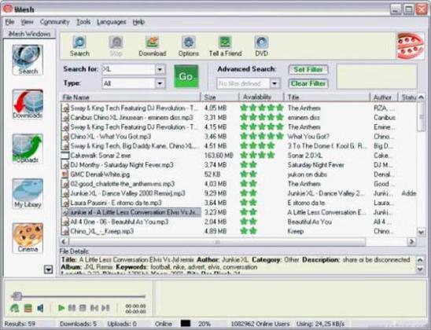Viewport: 431px width, 330px height.
Task: Sort by the Title column header
Action: (327, 97)
